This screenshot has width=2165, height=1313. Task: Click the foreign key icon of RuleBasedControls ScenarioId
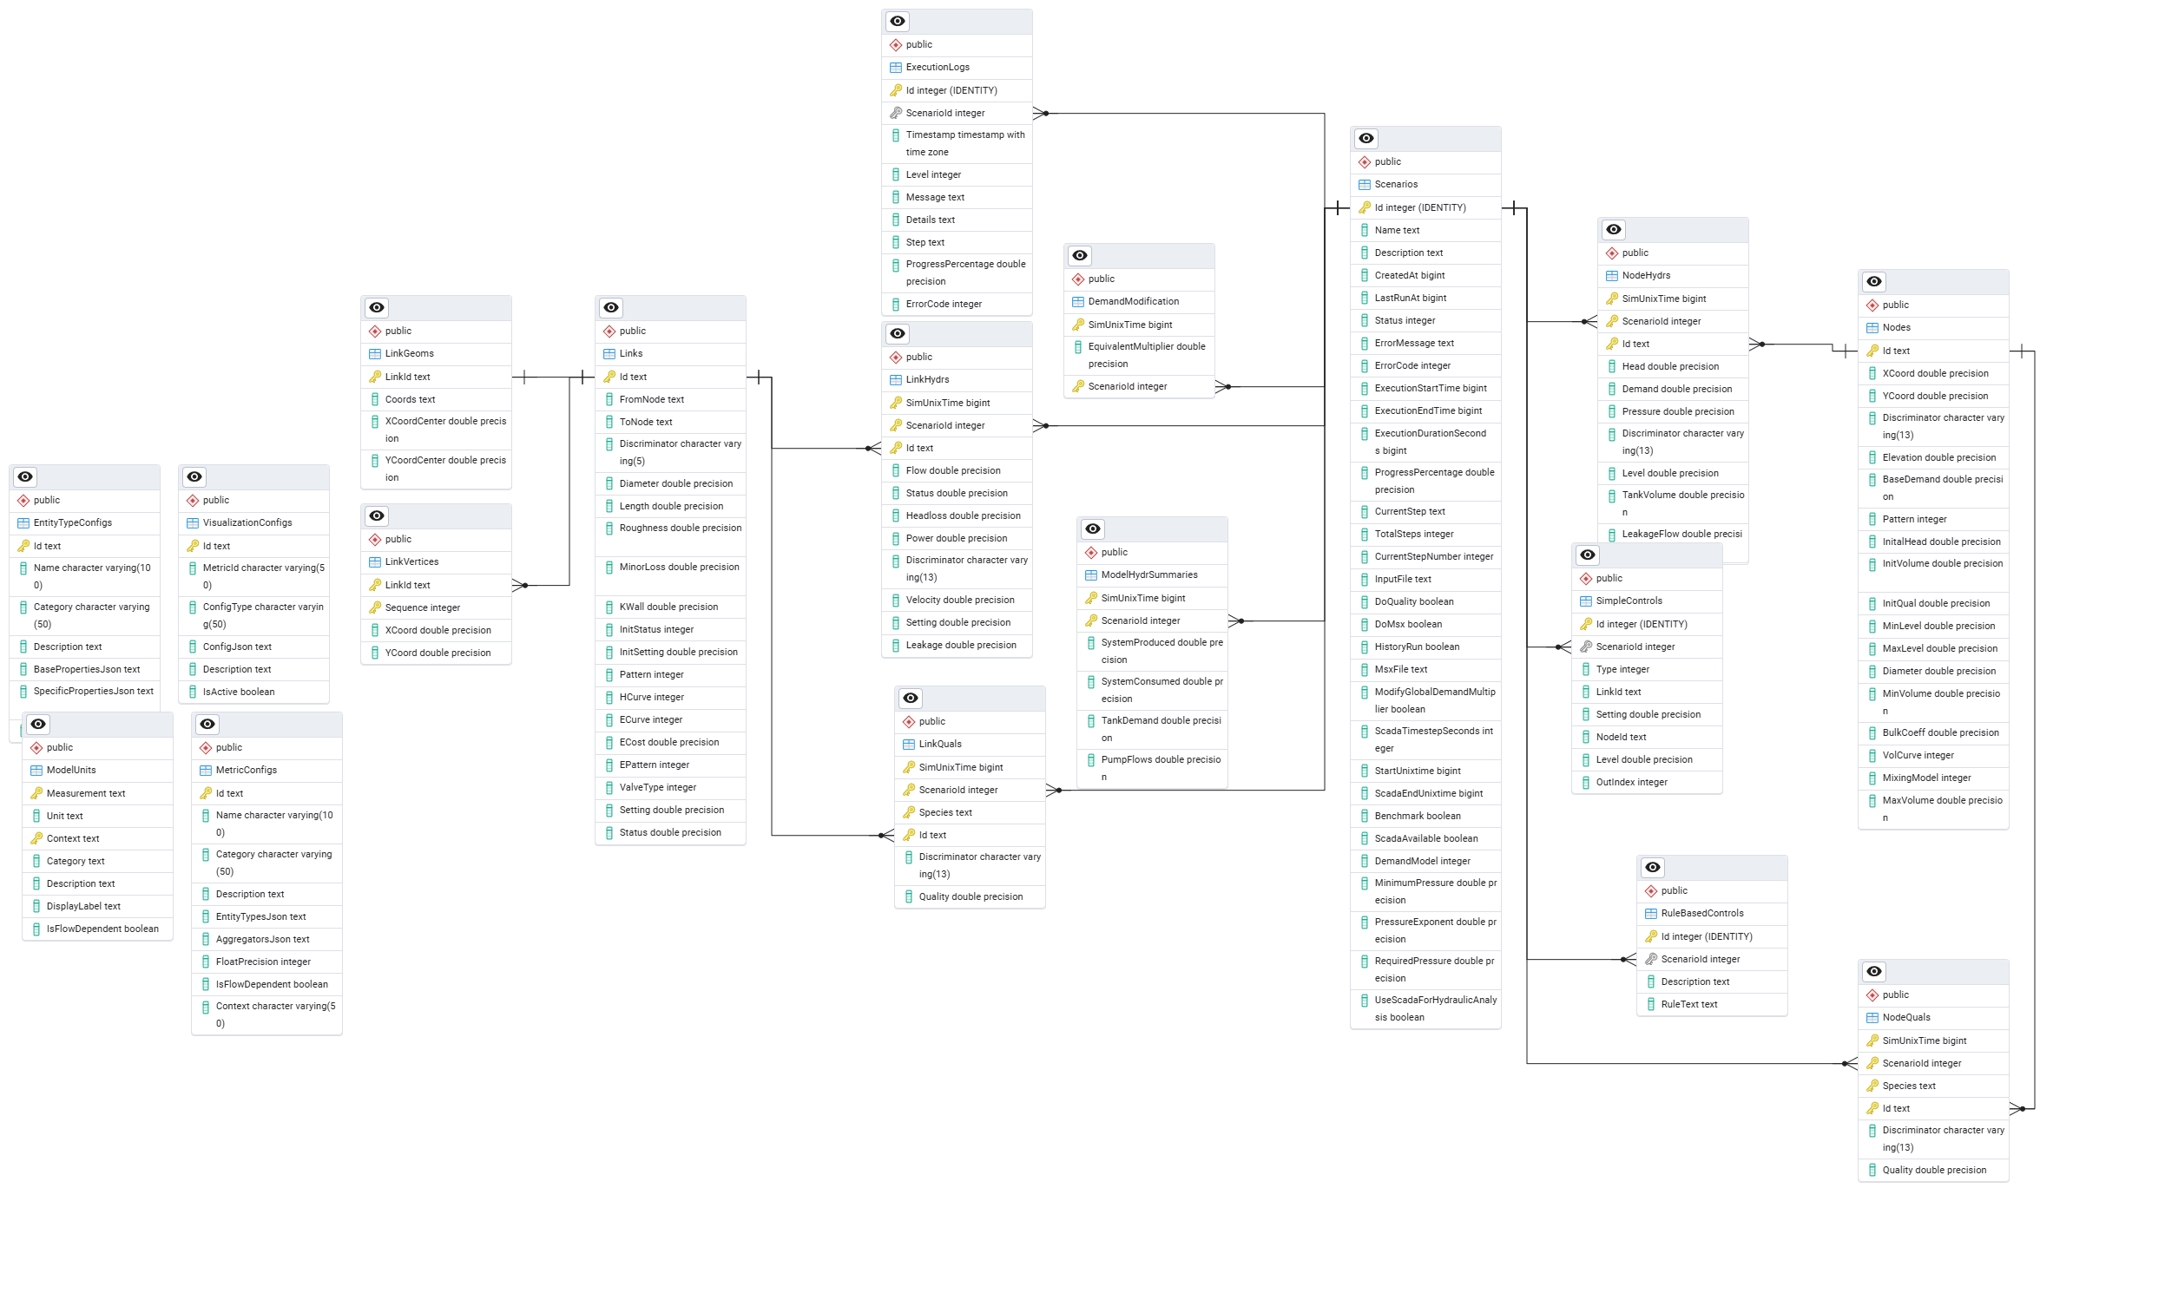[1651, 959]
